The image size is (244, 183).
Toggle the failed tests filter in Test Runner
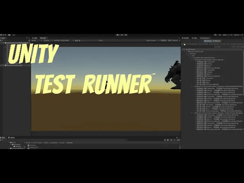[238, 47]
